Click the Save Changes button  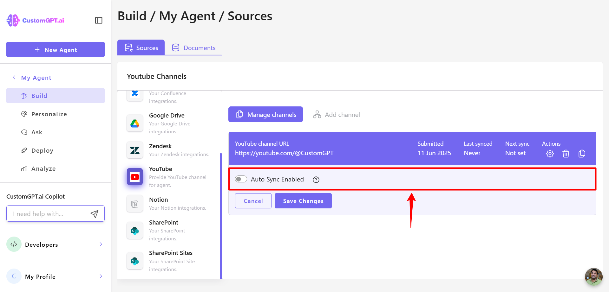click(x=303, y=201)
